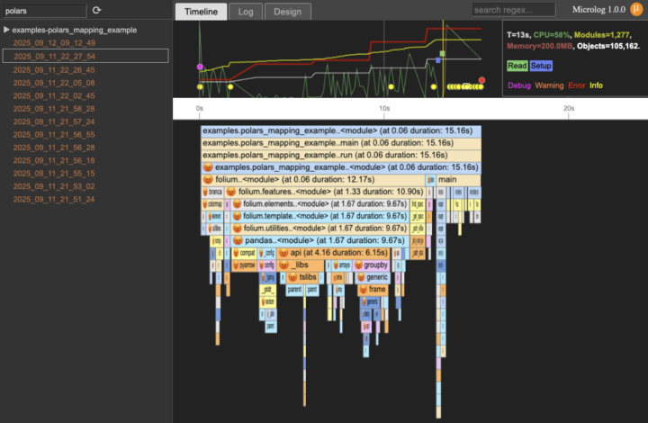
Task: Click the branca flame bar
Action: pyautogui.click(x=212, y=192)
